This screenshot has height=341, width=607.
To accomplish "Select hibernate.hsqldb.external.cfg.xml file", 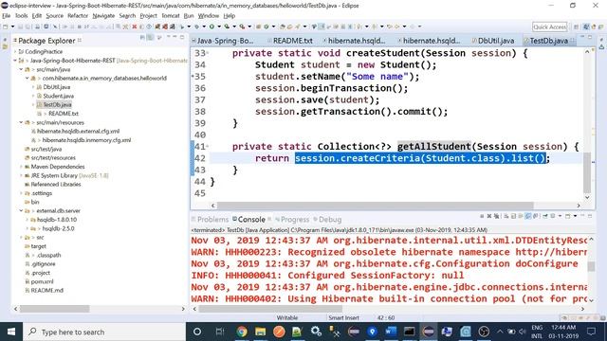I will pyautogui.click(x=78, y=131).
